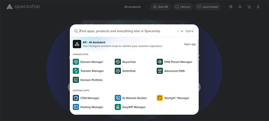Open SellerHub label

click(129, 71)
